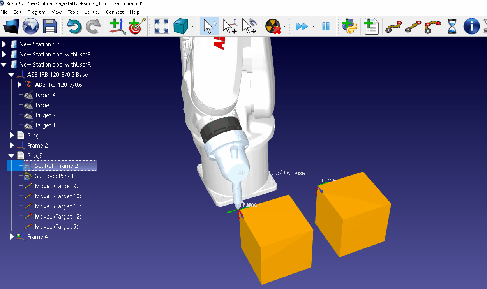Open the dropdown arrow beside the view cube
487x289 pixels.
193,26
